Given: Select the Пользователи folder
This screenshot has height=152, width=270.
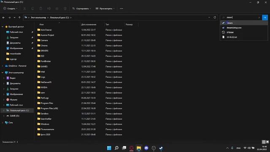Looking at the screenshot, I should (47, 129).
